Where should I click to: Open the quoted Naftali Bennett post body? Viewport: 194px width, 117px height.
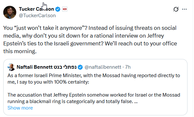pyautogui.click(x=94, y=88)
